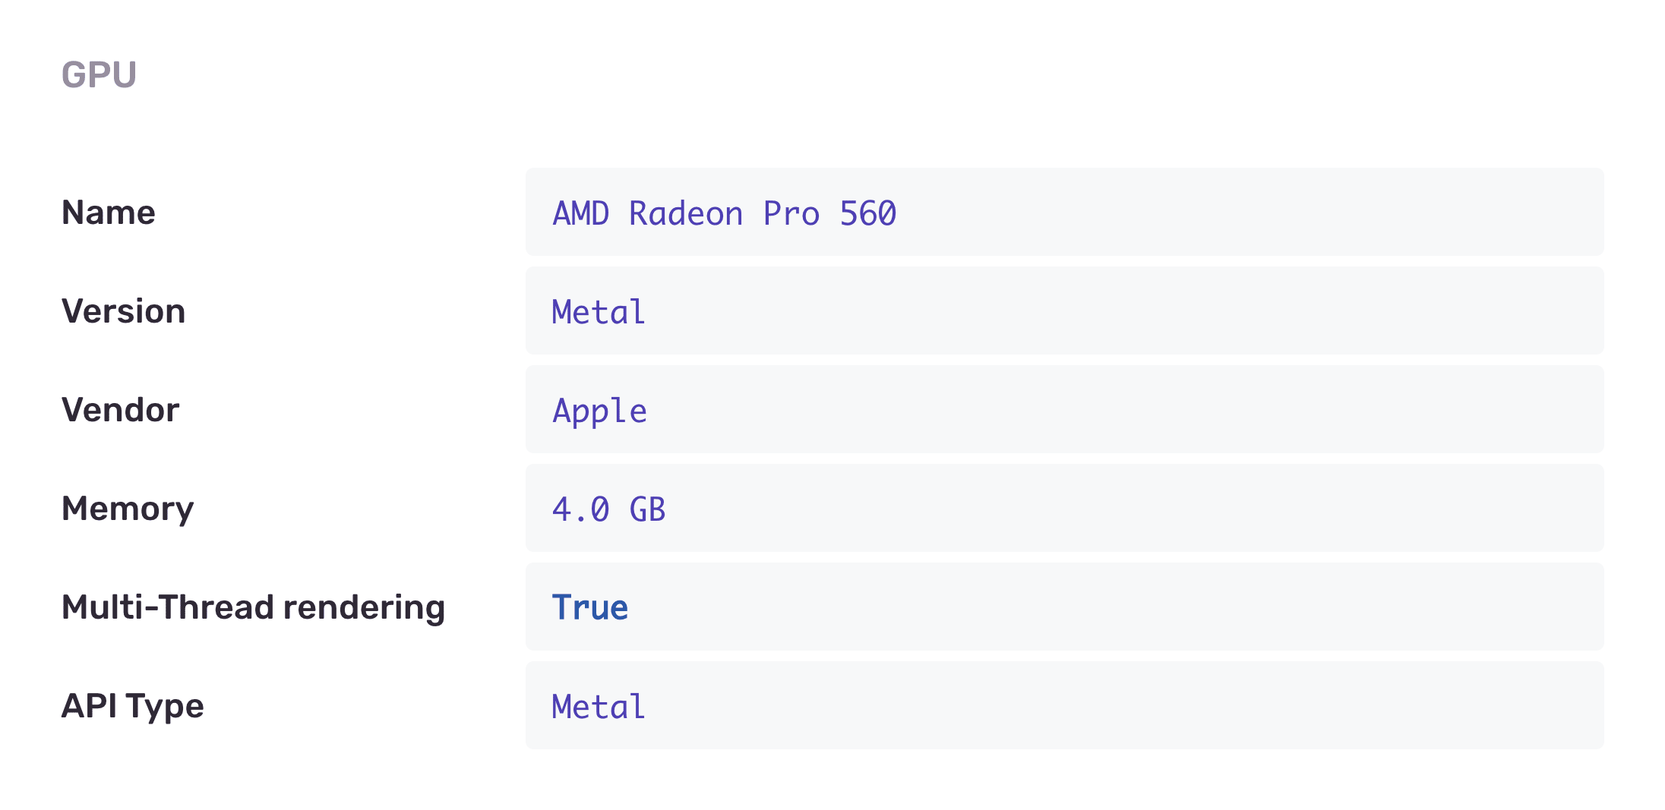Image resolution: width=1665 pixels, height=810 pixels.
Task: Select the API Type field showing Metal
Action: [x=1063, y=706]
